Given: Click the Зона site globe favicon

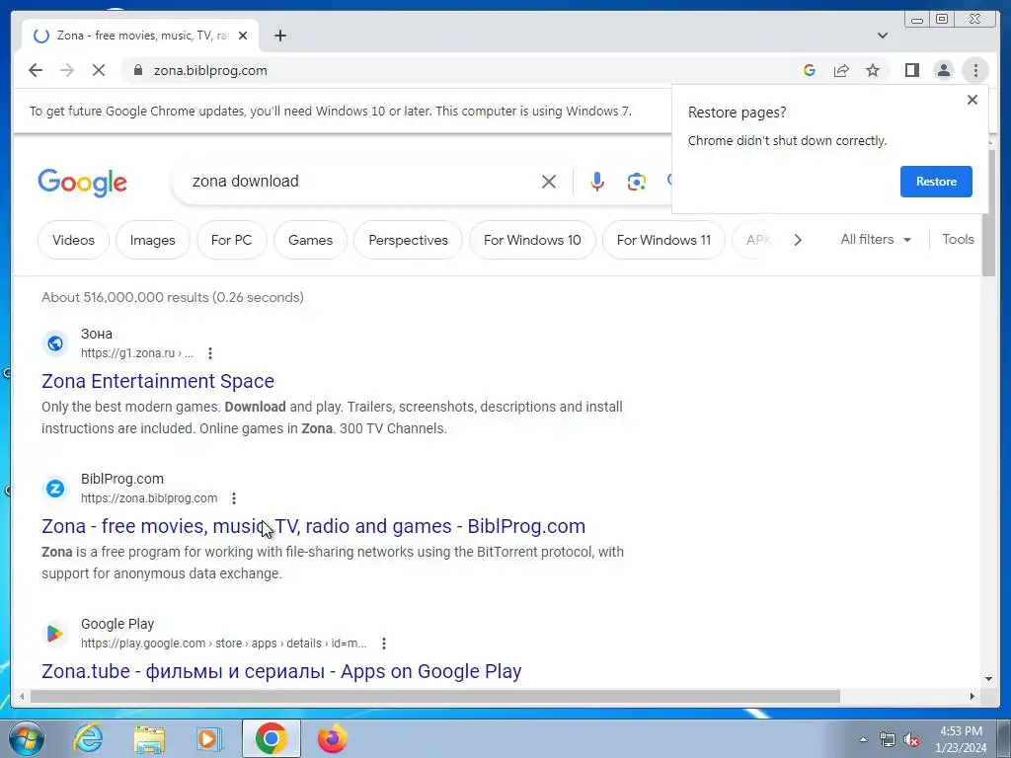Looking at the screenshot, I should coord(55,342).
